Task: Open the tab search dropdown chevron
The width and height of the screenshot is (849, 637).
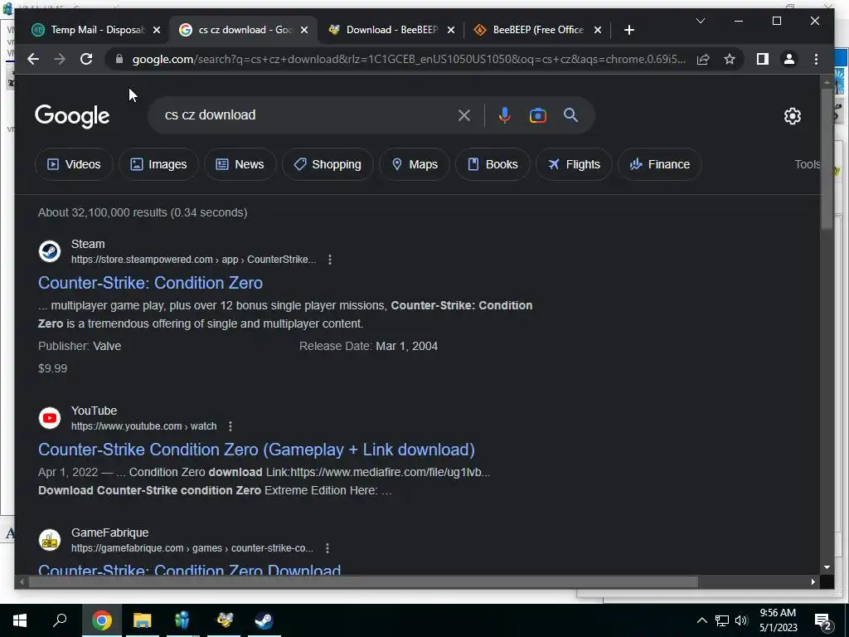Action: pos(700,21)
